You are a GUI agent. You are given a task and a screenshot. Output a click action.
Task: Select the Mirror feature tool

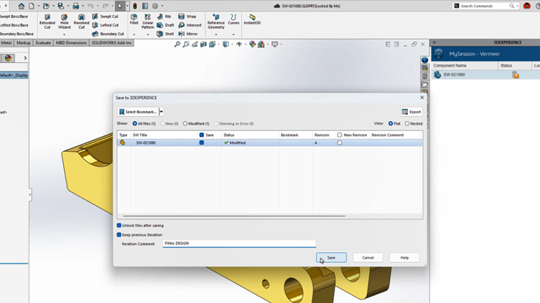coord(188,34)
